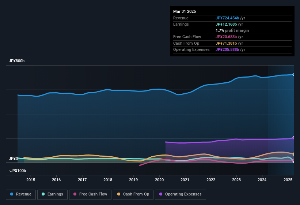
Task: Toggle the Earnings series in the legend
Action: click(52, 194)
